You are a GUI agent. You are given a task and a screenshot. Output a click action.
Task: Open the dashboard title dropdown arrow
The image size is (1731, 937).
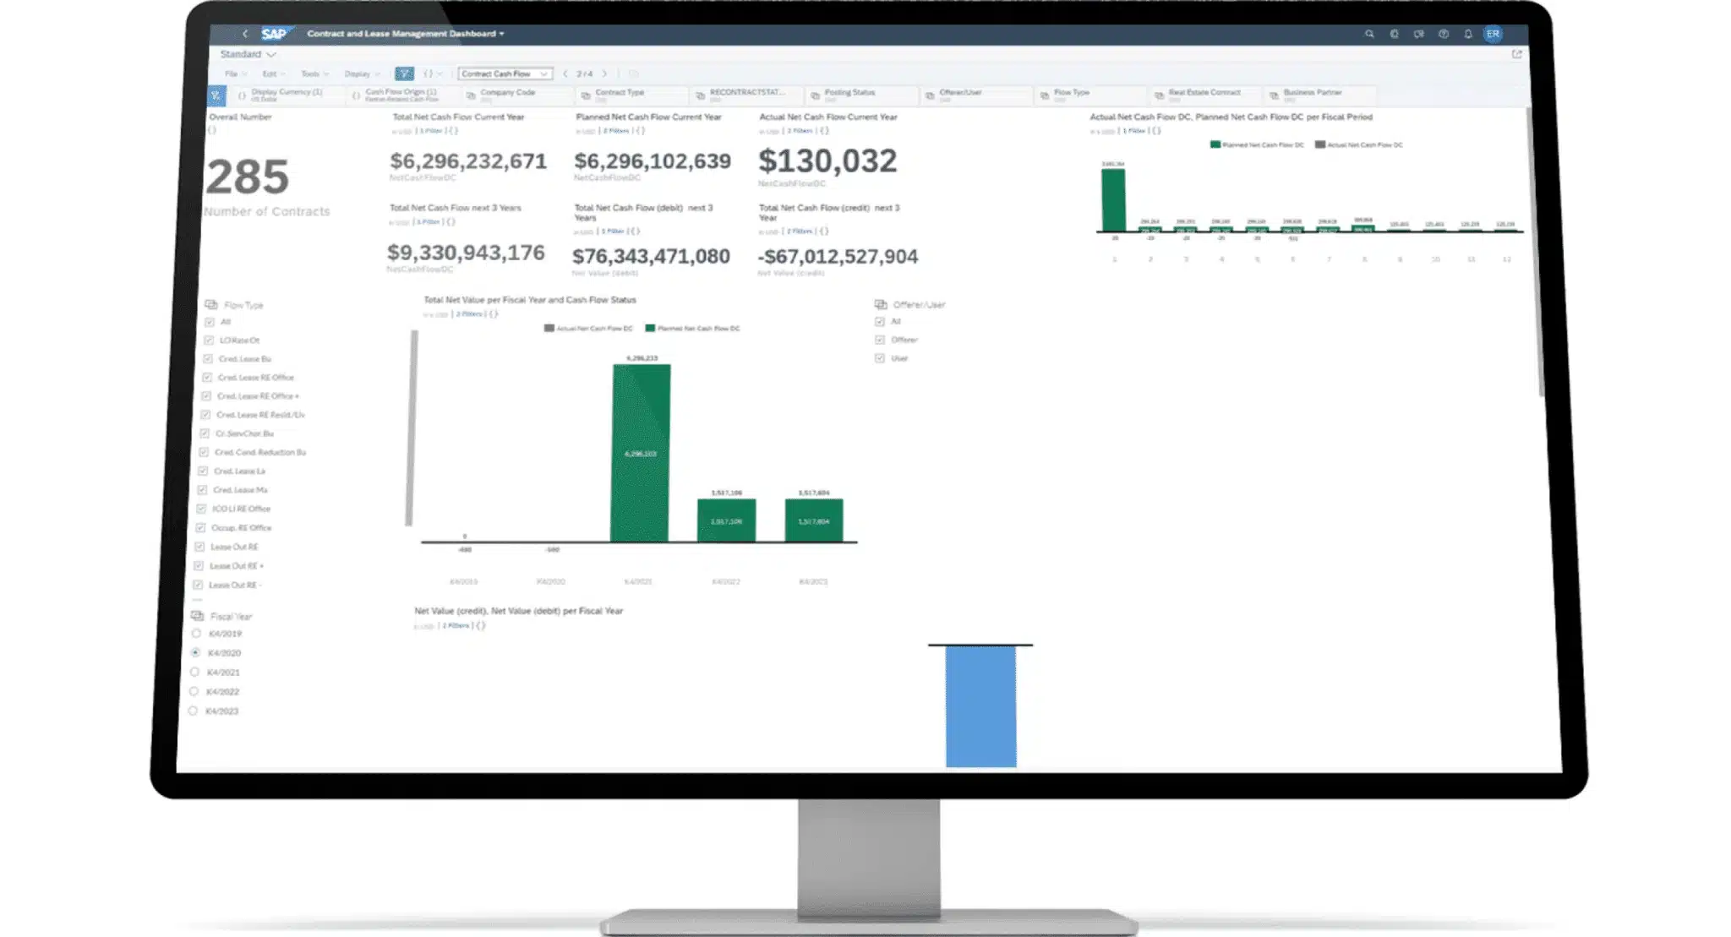(502, 34)
